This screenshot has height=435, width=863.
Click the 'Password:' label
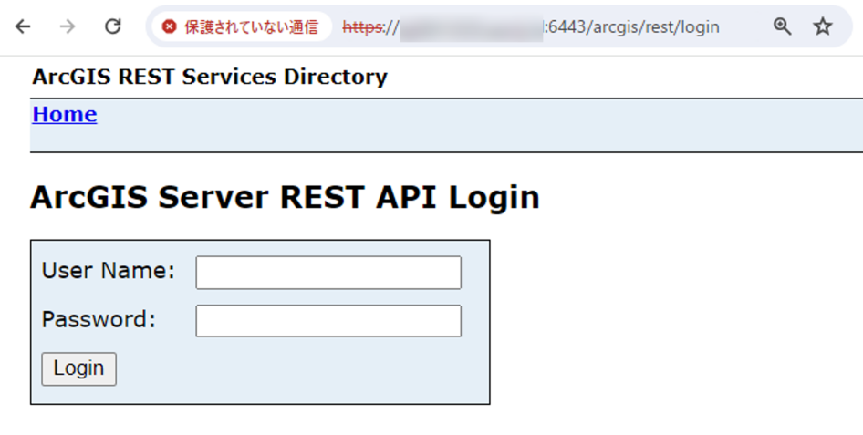click(99, 319)
